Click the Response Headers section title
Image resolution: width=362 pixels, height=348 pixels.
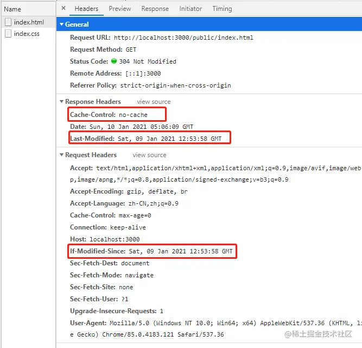coord(93,102)
